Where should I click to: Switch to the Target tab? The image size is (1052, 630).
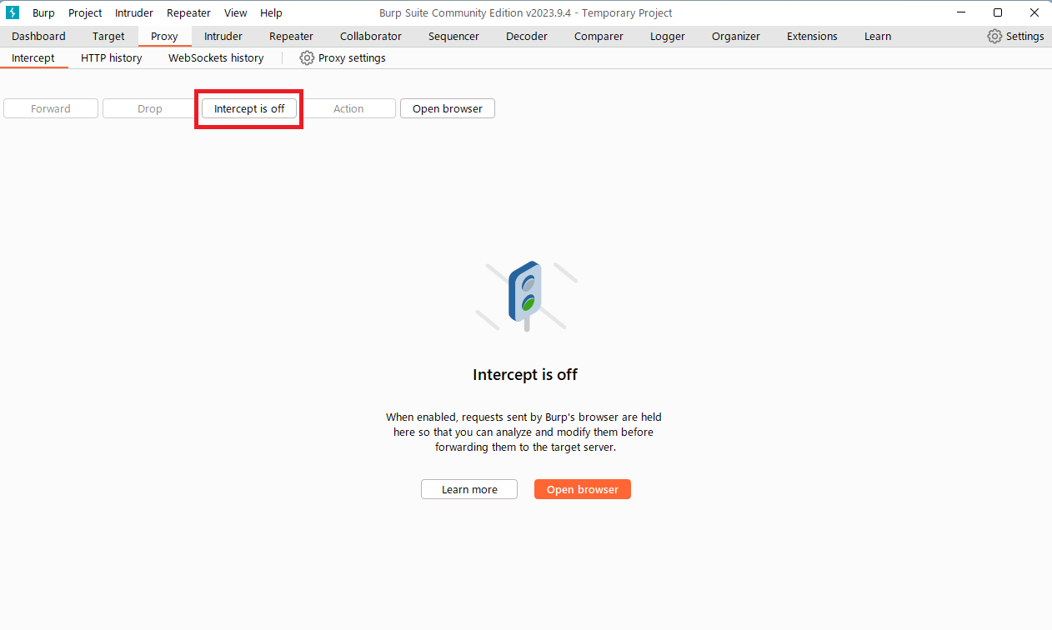[x=108, y=37]
